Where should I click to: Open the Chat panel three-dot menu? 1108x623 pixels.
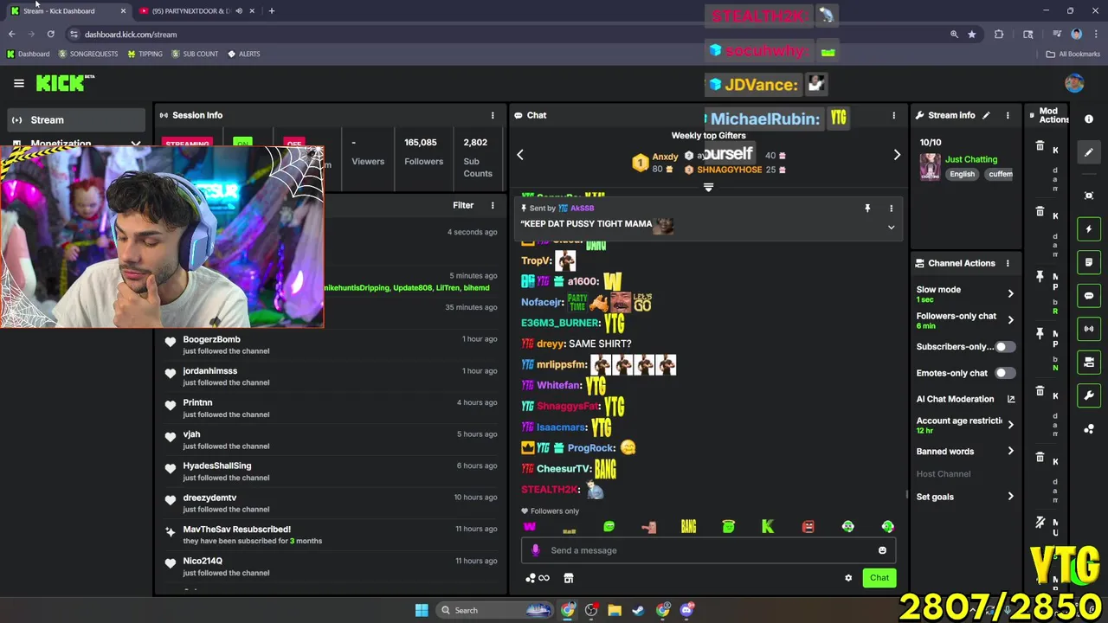894,115
